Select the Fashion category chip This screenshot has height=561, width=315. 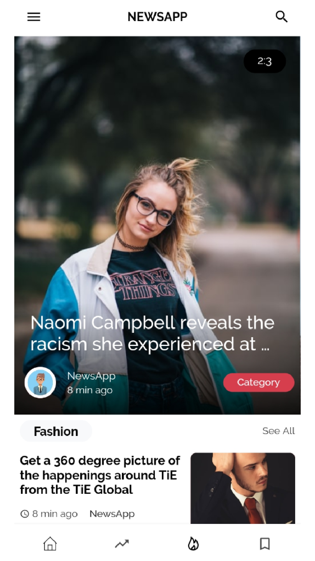tap(56, 431)
